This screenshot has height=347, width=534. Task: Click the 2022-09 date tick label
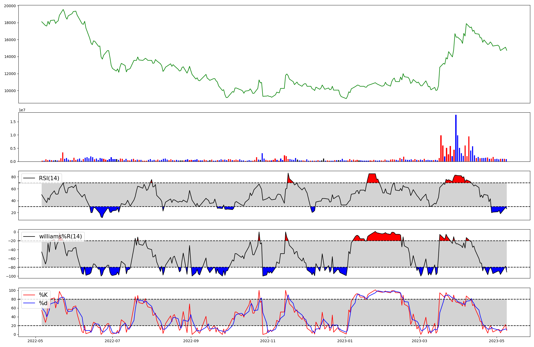tap(191, 341)
